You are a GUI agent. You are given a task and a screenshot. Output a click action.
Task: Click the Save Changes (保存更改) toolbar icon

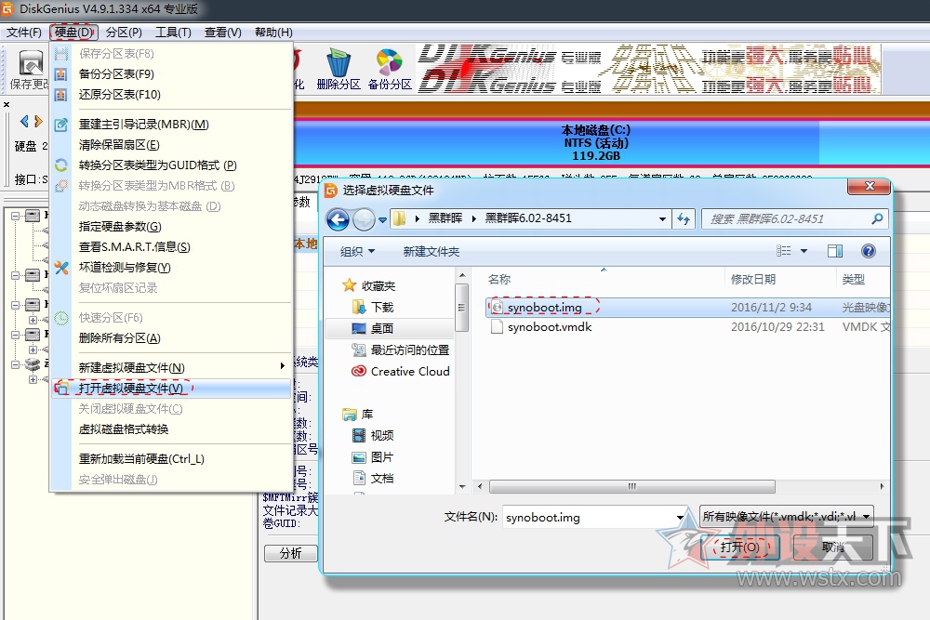point(30,70)
